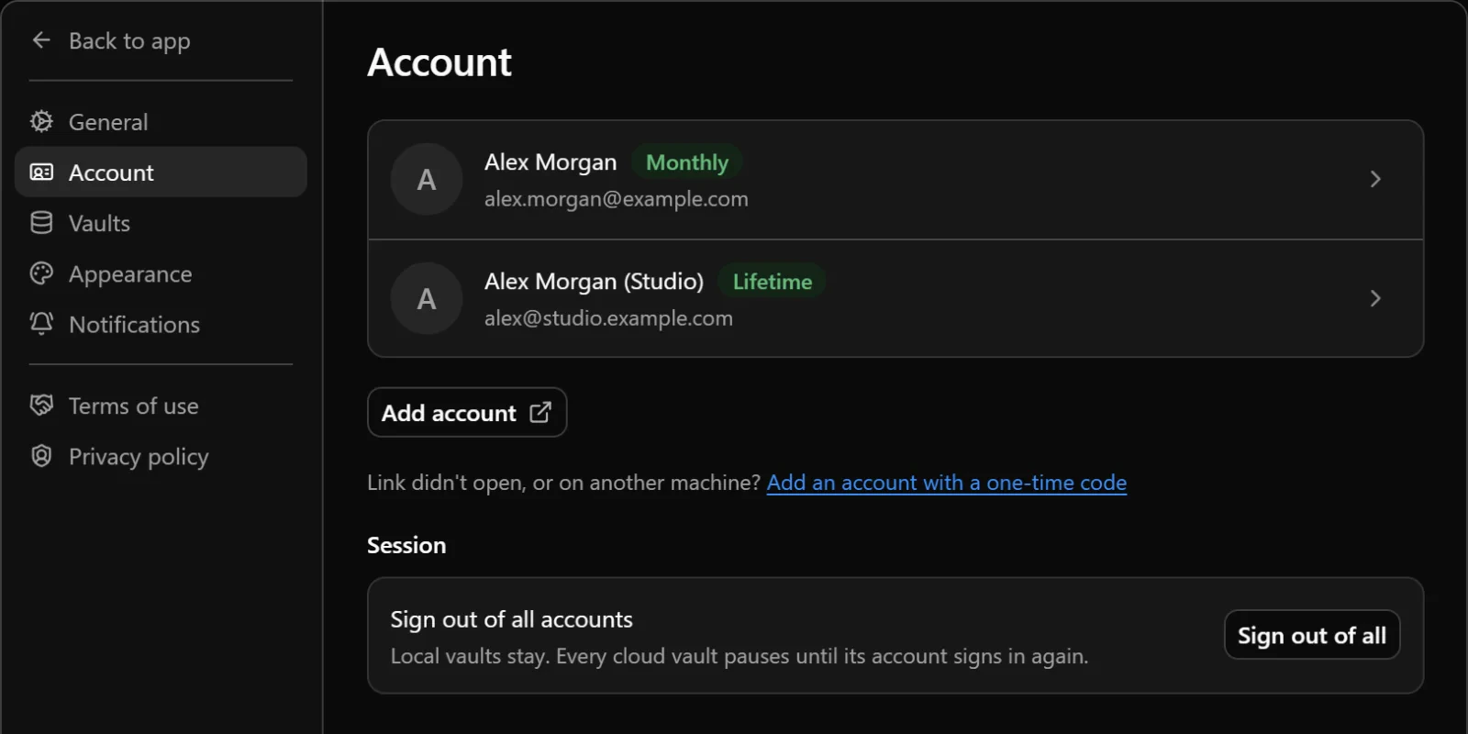Open the Notifications settings section
This screenshot has height=734, width=1468.
point(161,324)
